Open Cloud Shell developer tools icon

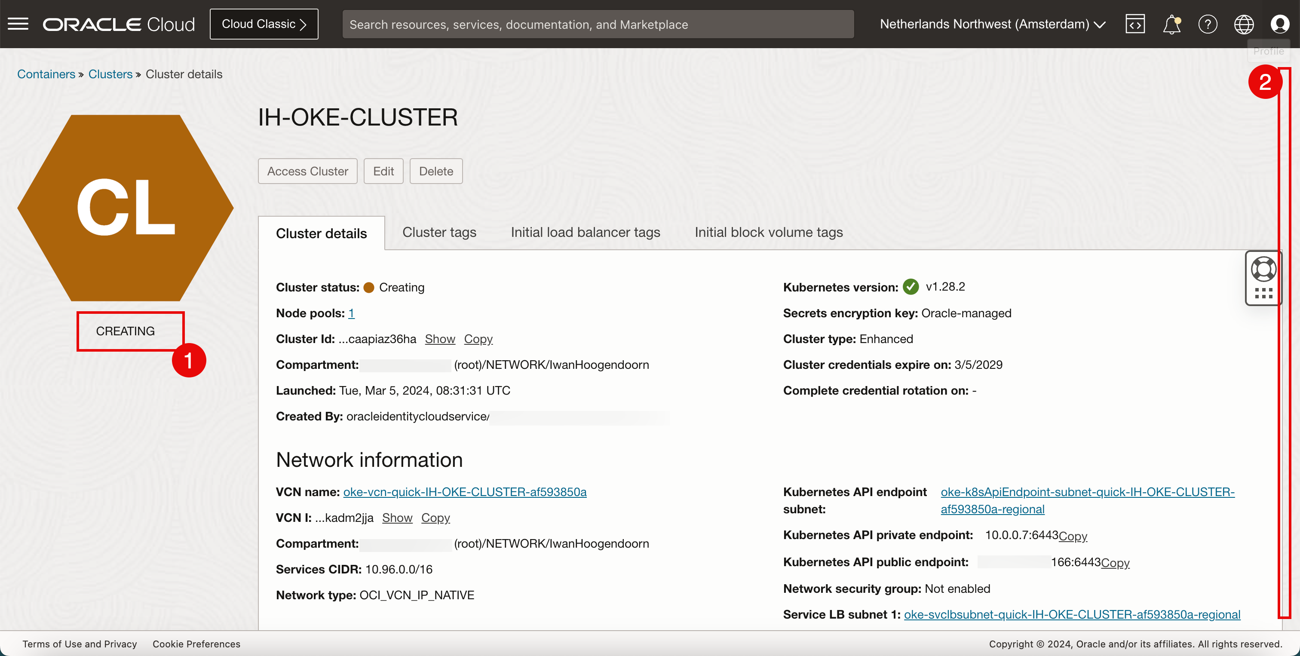point(1135,24)
